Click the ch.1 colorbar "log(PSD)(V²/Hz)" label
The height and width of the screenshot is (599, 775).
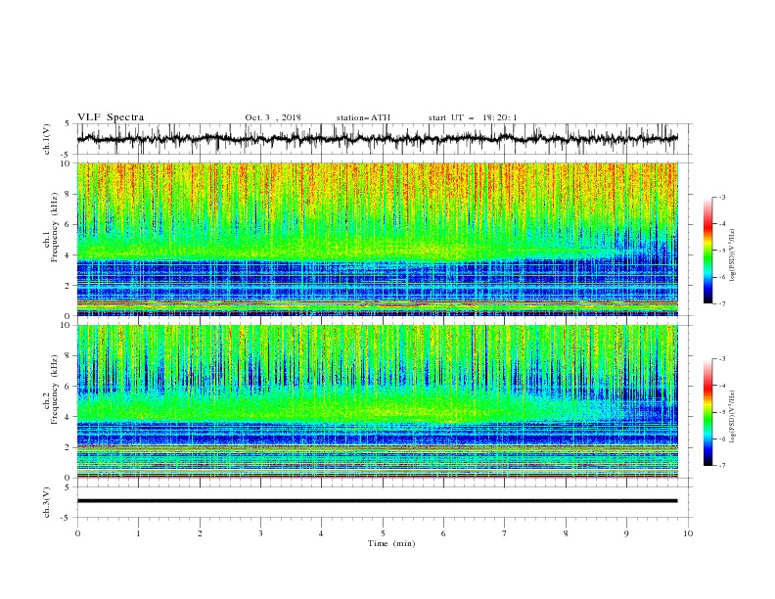[733, 255]
